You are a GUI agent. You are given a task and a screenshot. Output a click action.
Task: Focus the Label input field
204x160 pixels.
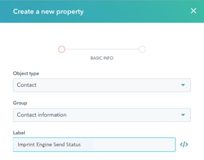tap(94, 144)
